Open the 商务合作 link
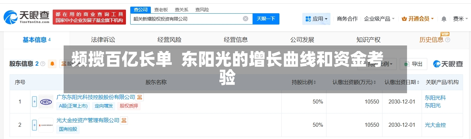This screenshot has height=139, width=471. point(347,19)
